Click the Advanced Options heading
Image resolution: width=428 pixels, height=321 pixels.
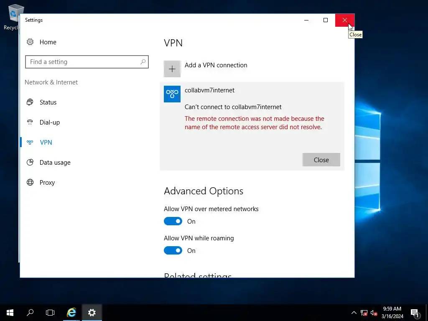click(x=204, y=191)
